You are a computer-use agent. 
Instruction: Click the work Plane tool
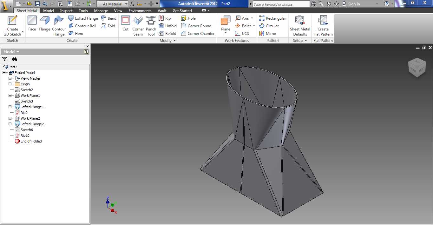tap(226, 23)
